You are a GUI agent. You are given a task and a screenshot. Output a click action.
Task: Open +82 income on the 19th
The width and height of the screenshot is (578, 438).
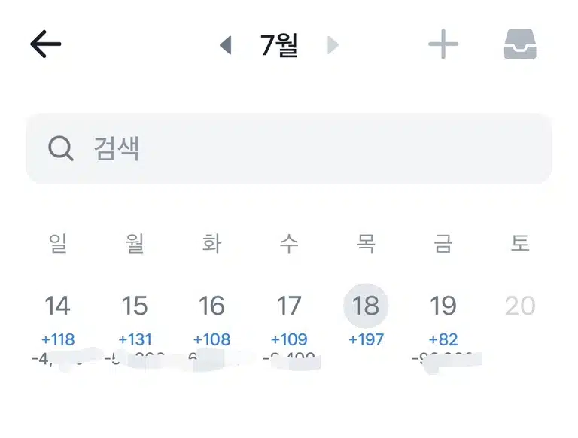tap(443, 339)
